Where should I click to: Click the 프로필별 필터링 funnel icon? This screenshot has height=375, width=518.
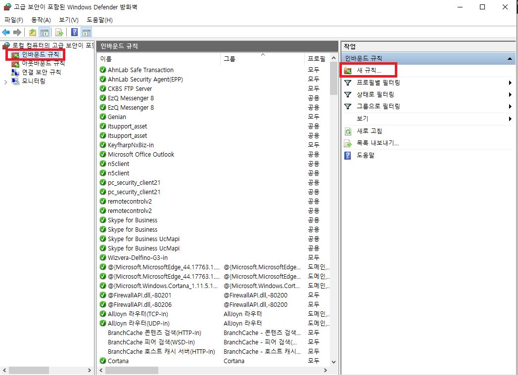(x=348, y=83)
